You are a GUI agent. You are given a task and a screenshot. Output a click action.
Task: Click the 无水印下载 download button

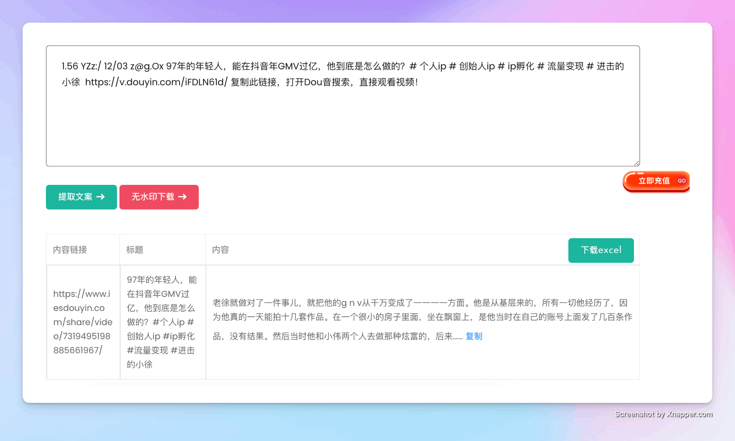[159, 197]
